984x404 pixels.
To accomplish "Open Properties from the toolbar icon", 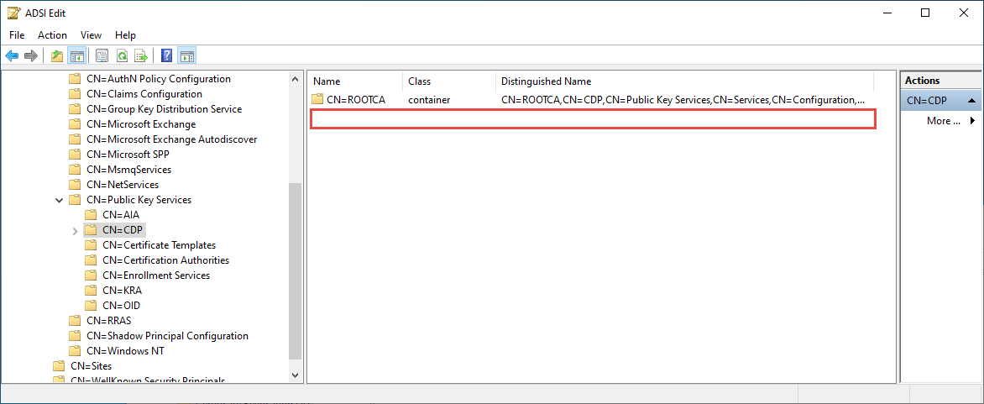I will coord(102,56).
